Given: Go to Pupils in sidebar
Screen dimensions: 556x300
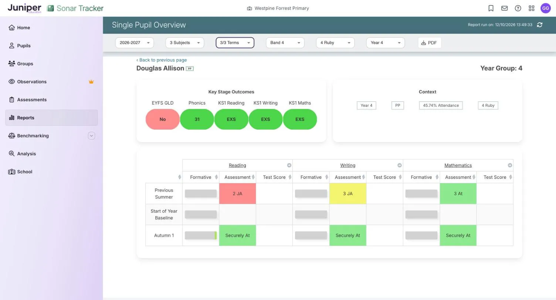Looking at the screenshot, I should point(51,46).
